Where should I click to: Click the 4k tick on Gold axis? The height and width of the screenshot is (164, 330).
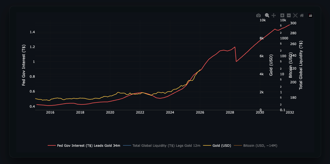261,74
